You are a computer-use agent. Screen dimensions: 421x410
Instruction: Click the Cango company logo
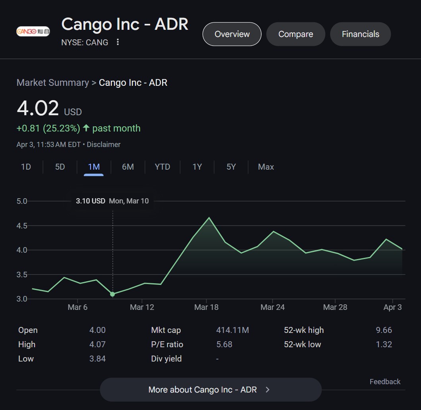click(33, 30)
